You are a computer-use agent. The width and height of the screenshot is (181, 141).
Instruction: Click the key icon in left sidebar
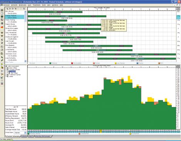(x=2, y=60)
